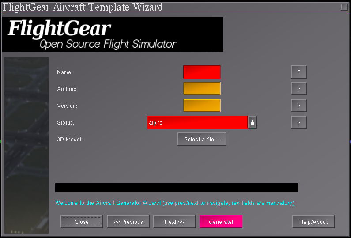Open help for the Name field
The width and height of the screenshot is (351, 238).
[x=299, y=72]
